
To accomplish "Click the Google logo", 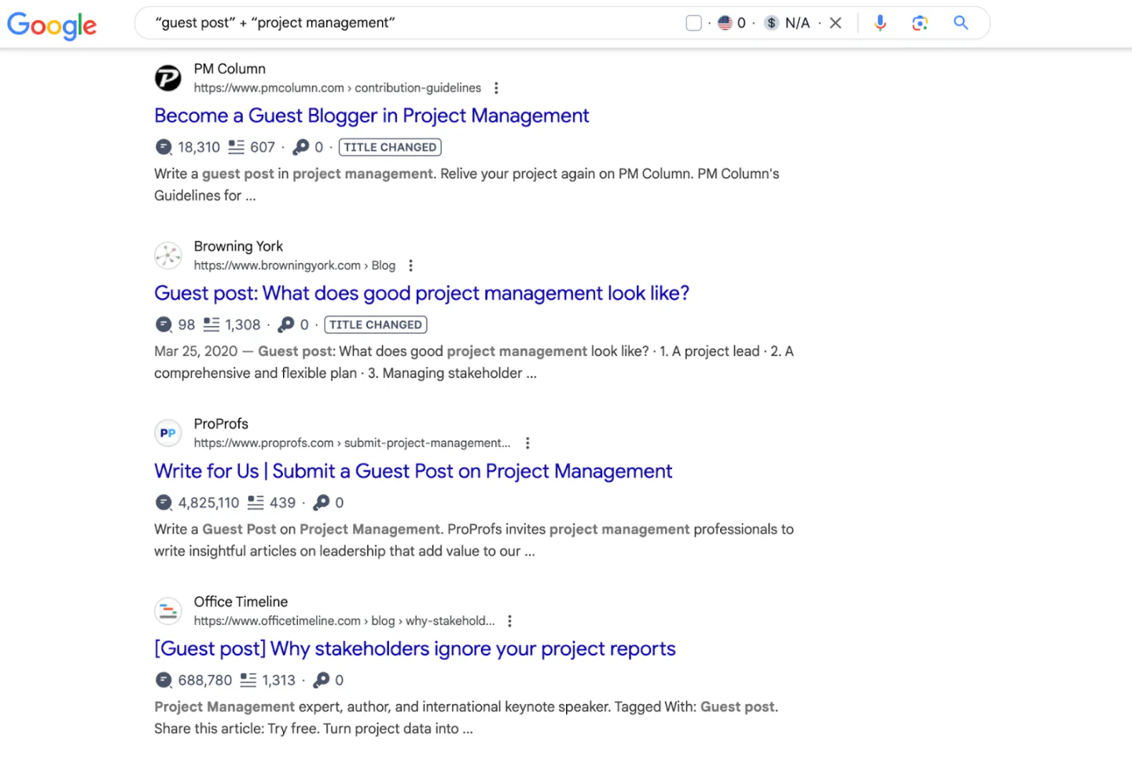I will (x=52, y=24).
